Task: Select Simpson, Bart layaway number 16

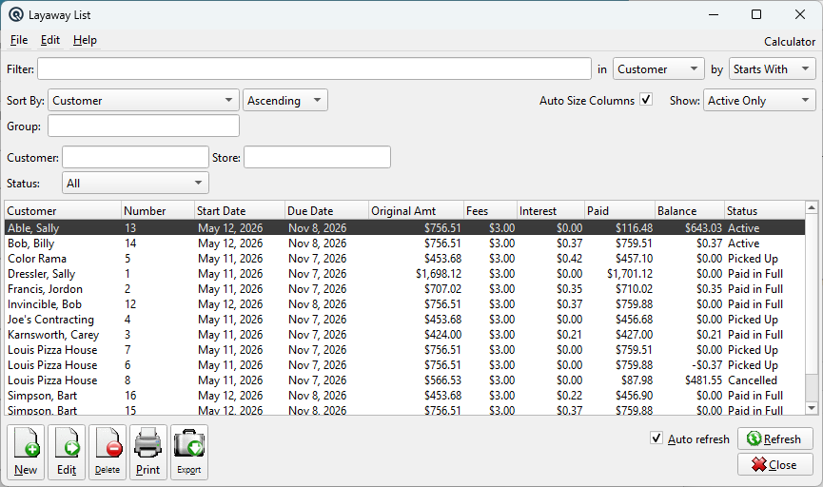Action: coord(404,395)
